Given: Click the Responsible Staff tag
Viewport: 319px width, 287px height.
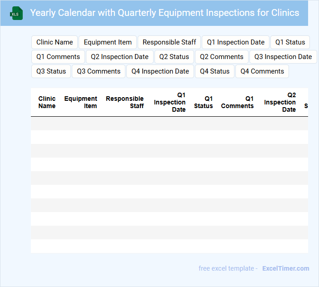Looking at the screenshot, I should tap(169, 42).
